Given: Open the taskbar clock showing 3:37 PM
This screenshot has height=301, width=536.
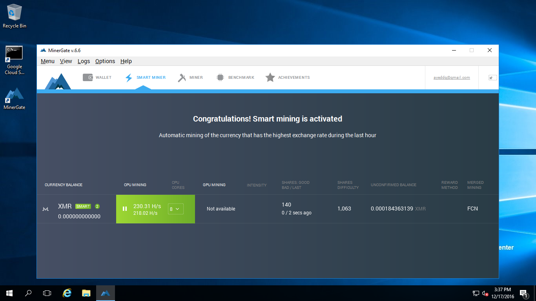Looking at the screenshot, I should coord(502,293).
